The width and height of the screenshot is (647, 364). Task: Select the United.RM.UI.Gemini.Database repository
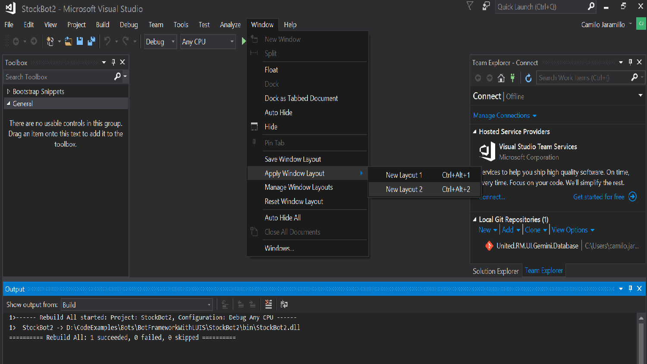(x=537, y=246)
